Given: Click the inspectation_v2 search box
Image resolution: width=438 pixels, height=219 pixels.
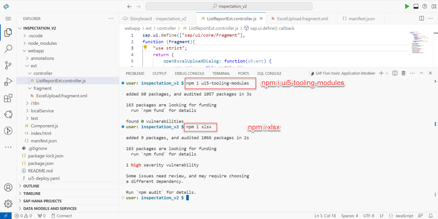Looking at the screenshot, I should click(x=229, y=6).
